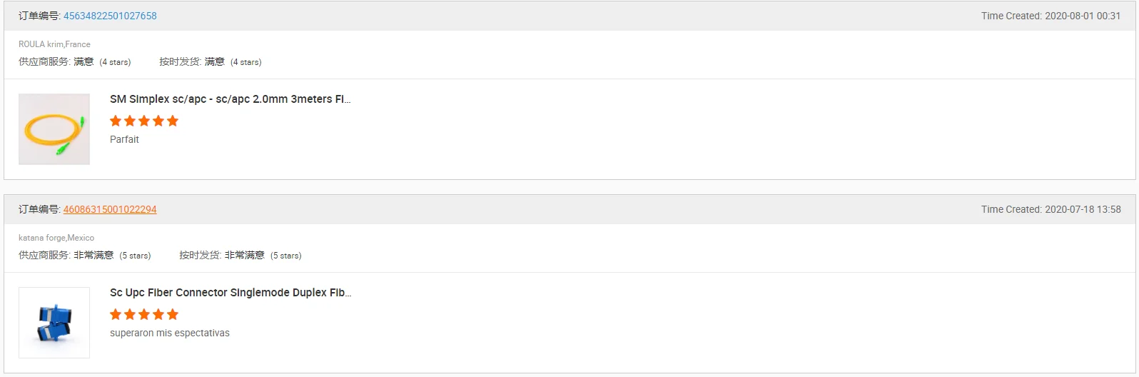The width and height of the screenshot is (1139, 377).
Task: Open order number 45634822501027658
Action: click(x=110, y=16)
